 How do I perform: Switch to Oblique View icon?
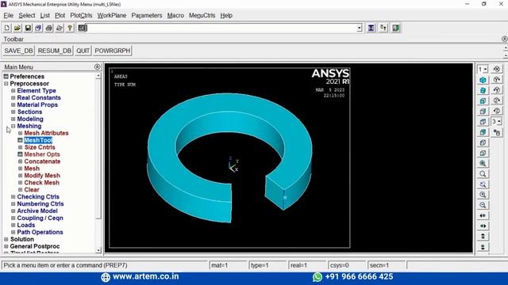[x=483, y=90]
